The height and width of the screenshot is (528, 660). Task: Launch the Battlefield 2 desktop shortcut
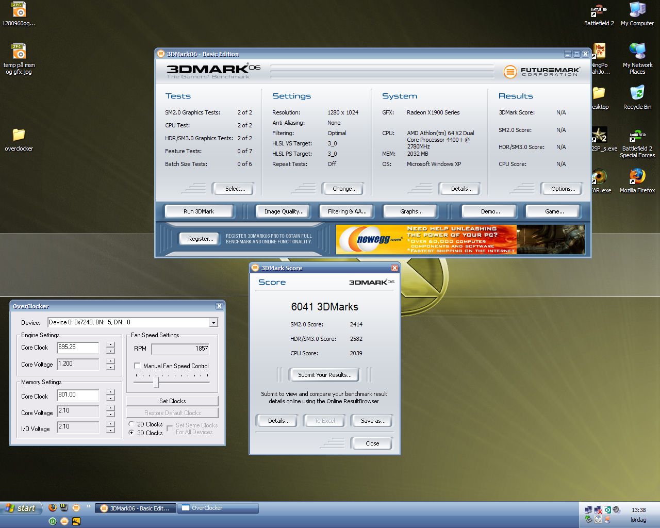pyautogui.click(x=599, y=14)
